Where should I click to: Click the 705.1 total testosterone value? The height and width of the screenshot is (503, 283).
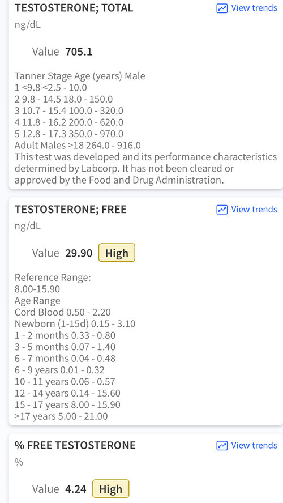pyautogui.click(x=79, y=52)
